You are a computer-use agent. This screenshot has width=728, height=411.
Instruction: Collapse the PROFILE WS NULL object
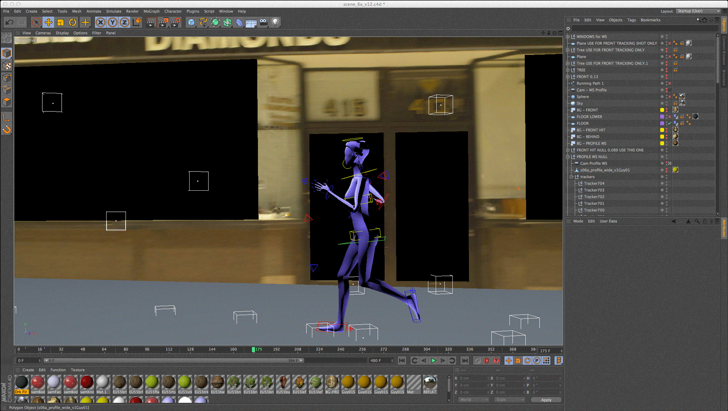coord(568,157)
